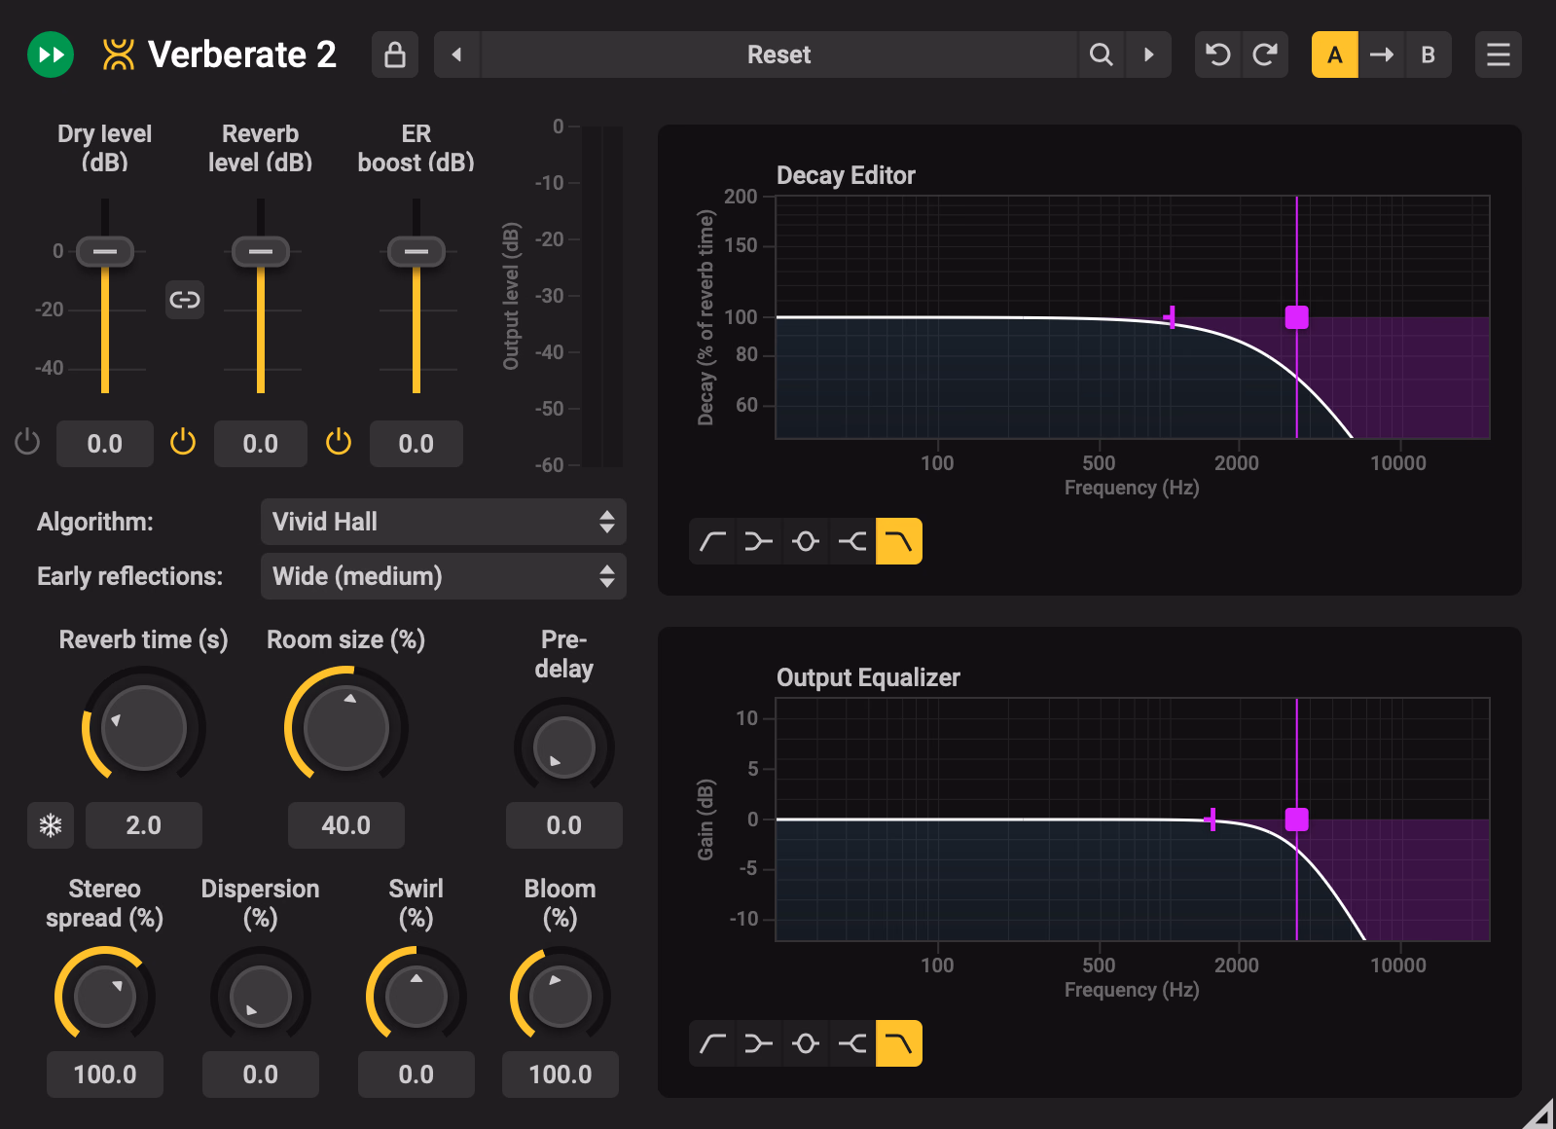Click the Room size knob
This screenshot has width=1556, height=1129.
point(346,727)
